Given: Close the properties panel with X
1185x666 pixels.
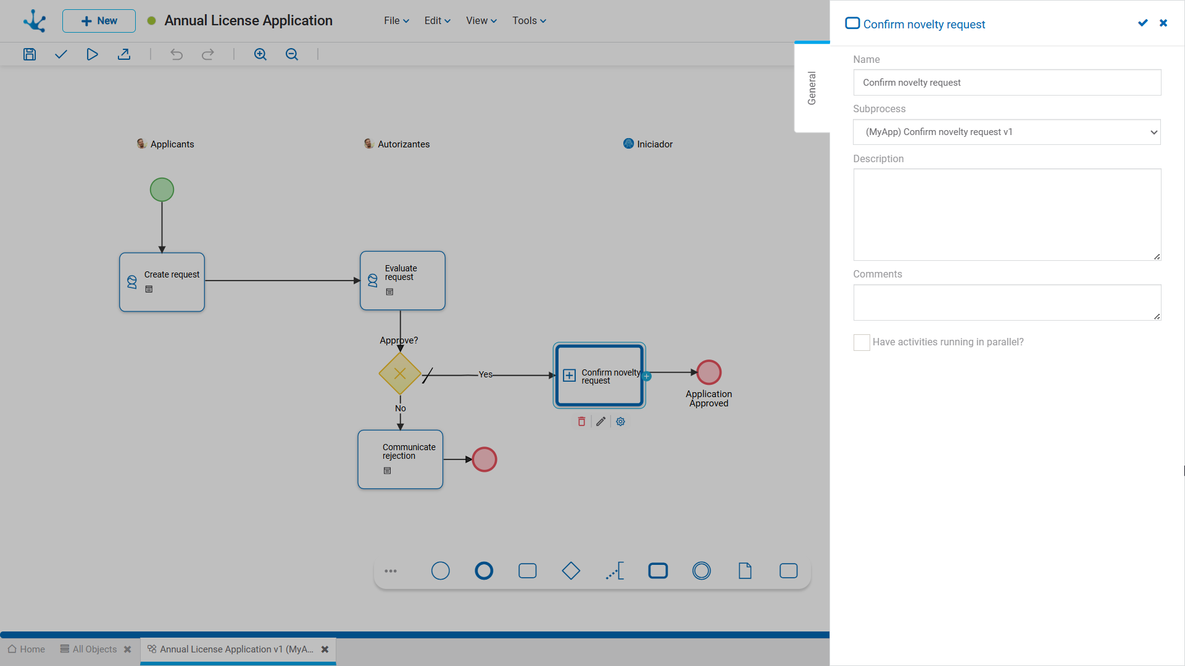Looking at the screenshot, I should (x=1163, y=23).
